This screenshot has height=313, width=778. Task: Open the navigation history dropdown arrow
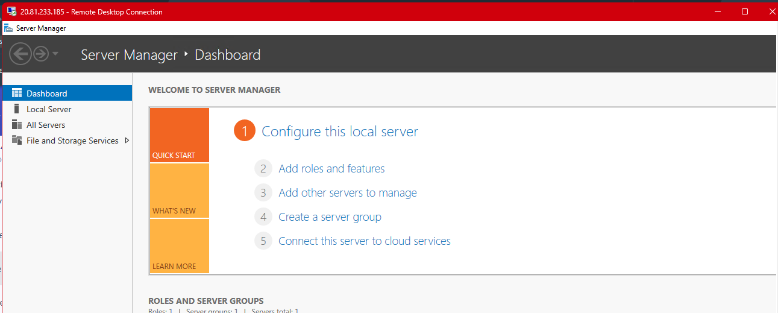pos(55,54)
